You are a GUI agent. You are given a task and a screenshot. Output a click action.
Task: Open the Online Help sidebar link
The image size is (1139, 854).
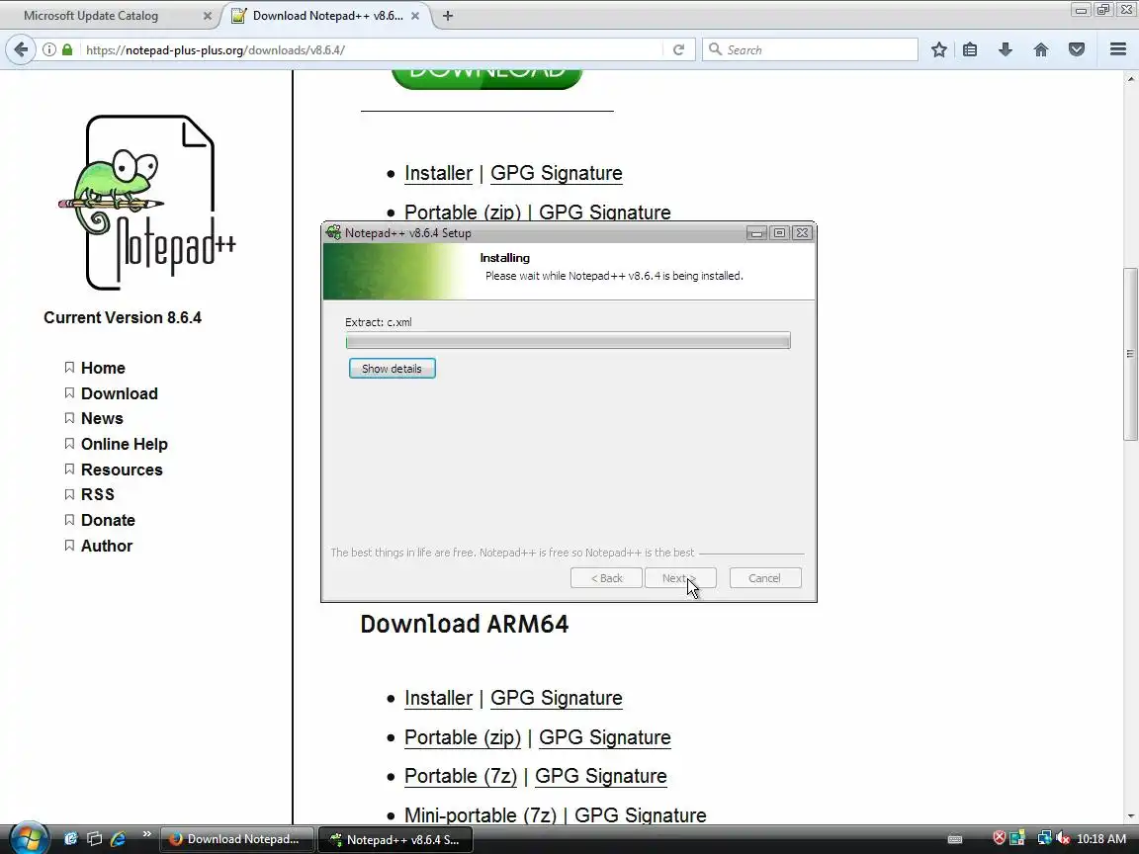(x=125, y=444)
